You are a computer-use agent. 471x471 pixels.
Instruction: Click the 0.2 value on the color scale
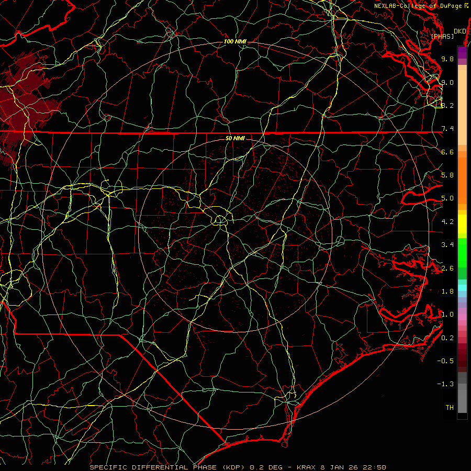447,338
